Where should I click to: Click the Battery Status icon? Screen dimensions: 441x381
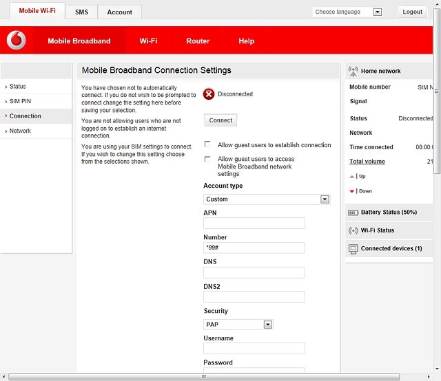353,213
